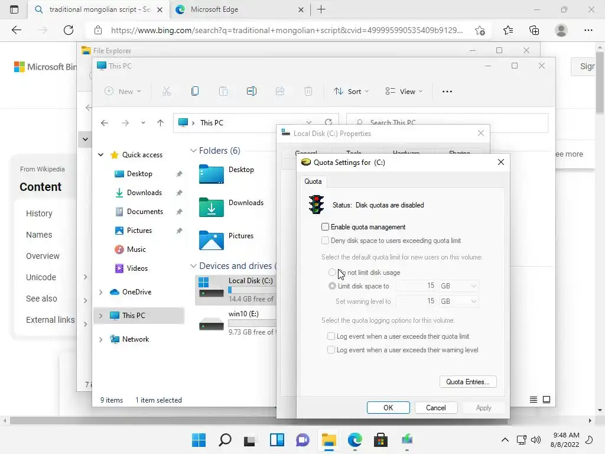Open Edge Collections icon
Viewport: 605px width, 454px height.
(534, 30)
